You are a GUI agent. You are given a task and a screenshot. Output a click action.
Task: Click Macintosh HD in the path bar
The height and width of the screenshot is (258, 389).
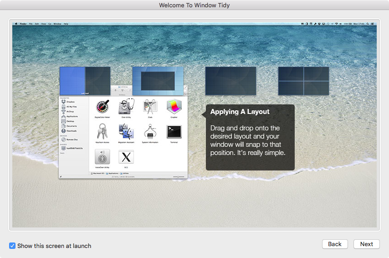coord(97,173)
